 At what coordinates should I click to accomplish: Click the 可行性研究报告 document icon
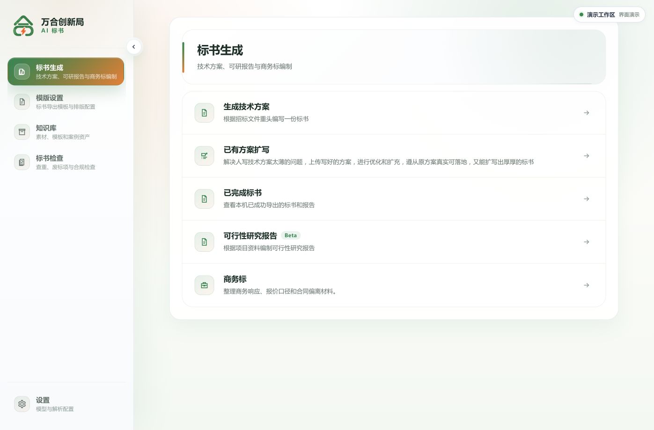tap(204, 242)
